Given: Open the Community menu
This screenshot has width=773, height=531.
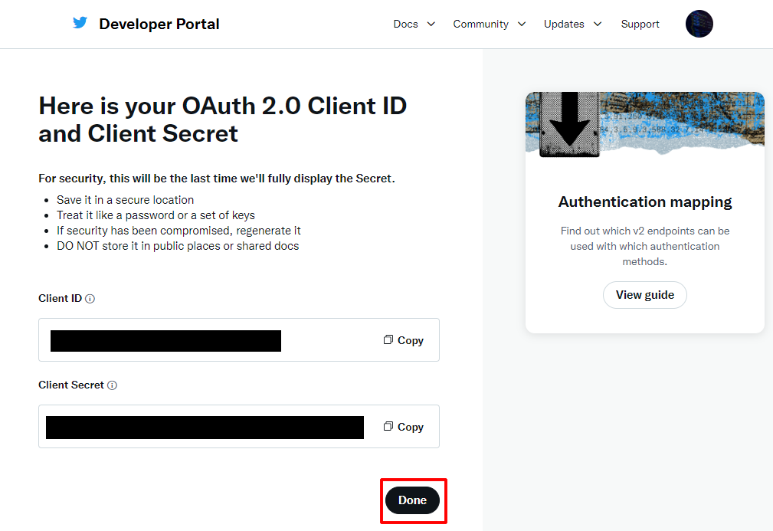Looking at the screenshot, I should click(x=480, y=25).
